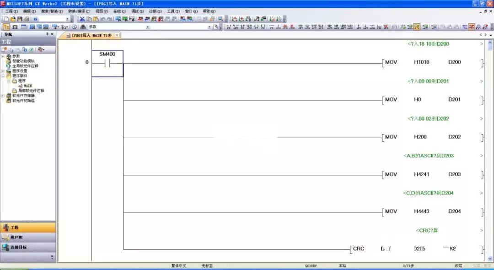Open the MAIN program in project tree
Image resolution: width=494 pixels, height=270 pixels.
tap(27, 86)
